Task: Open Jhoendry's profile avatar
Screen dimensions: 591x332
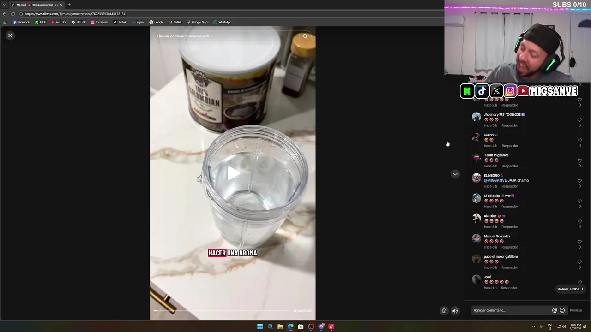Action: click(x=476, y=117)
